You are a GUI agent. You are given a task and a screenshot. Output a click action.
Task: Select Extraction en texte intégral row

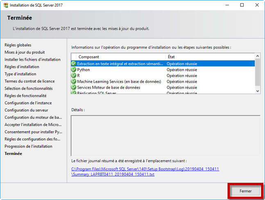[x=163, y=64]
